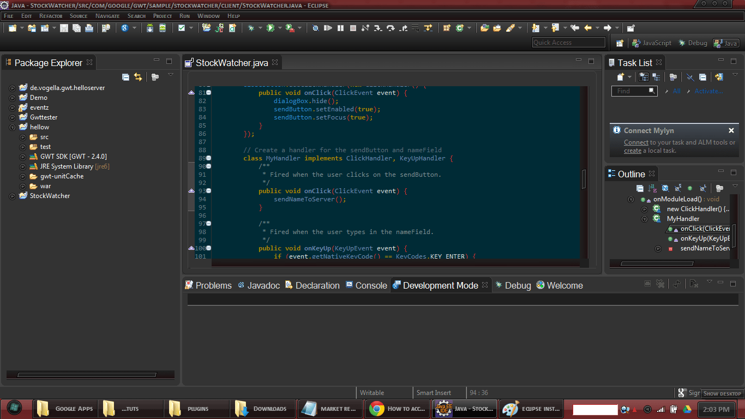The image size is (745, 419).
Task: Click the Save toolbar icon
Action: [64, 28]
